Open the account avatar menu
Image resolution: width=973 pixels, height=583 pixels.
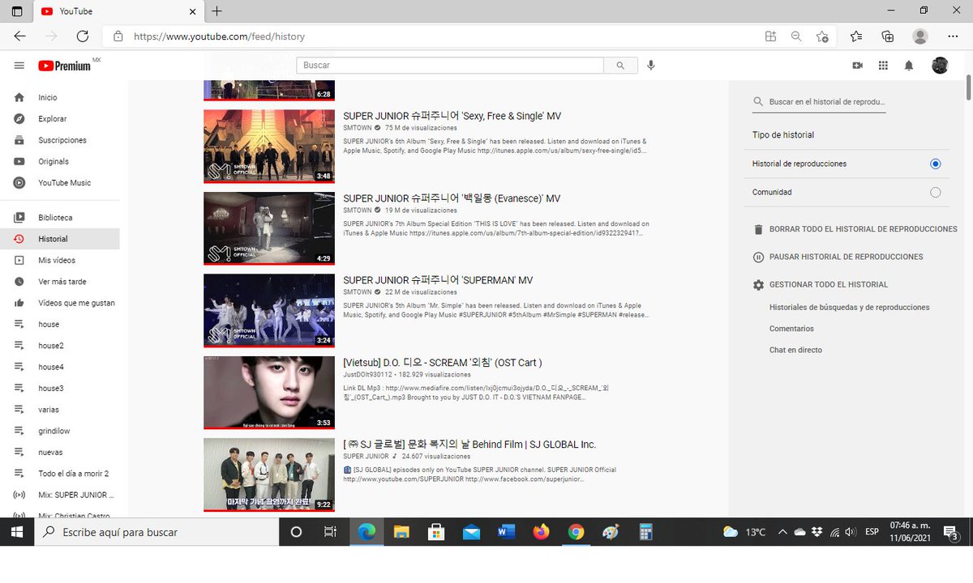[x=940, y=66]
